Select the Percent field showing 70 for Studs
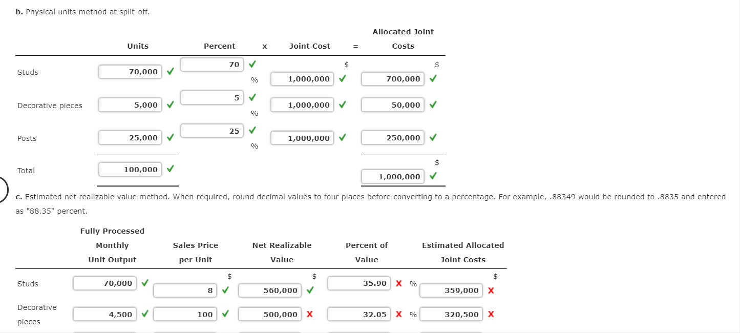 [x=212, y=65]
